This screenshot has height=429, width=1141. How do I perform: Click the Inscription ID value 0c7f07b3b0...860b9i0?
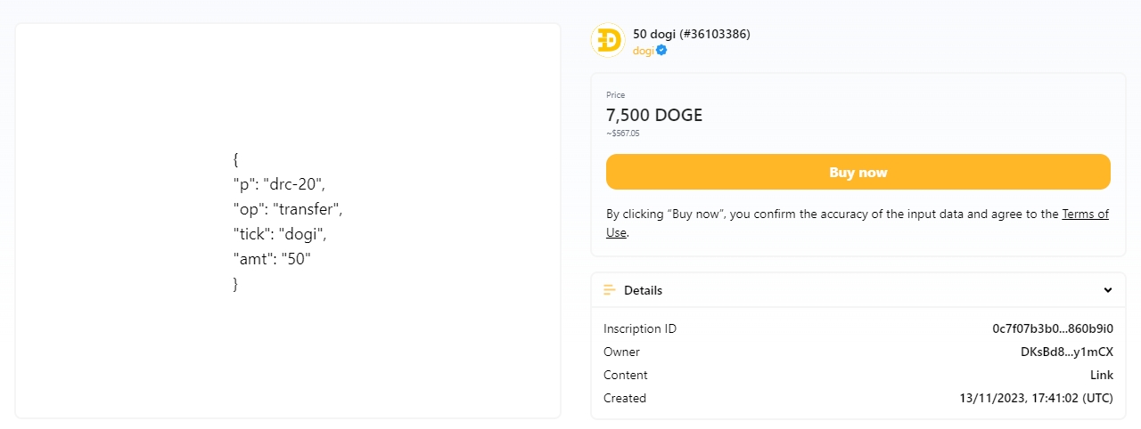click(1053, 328)
